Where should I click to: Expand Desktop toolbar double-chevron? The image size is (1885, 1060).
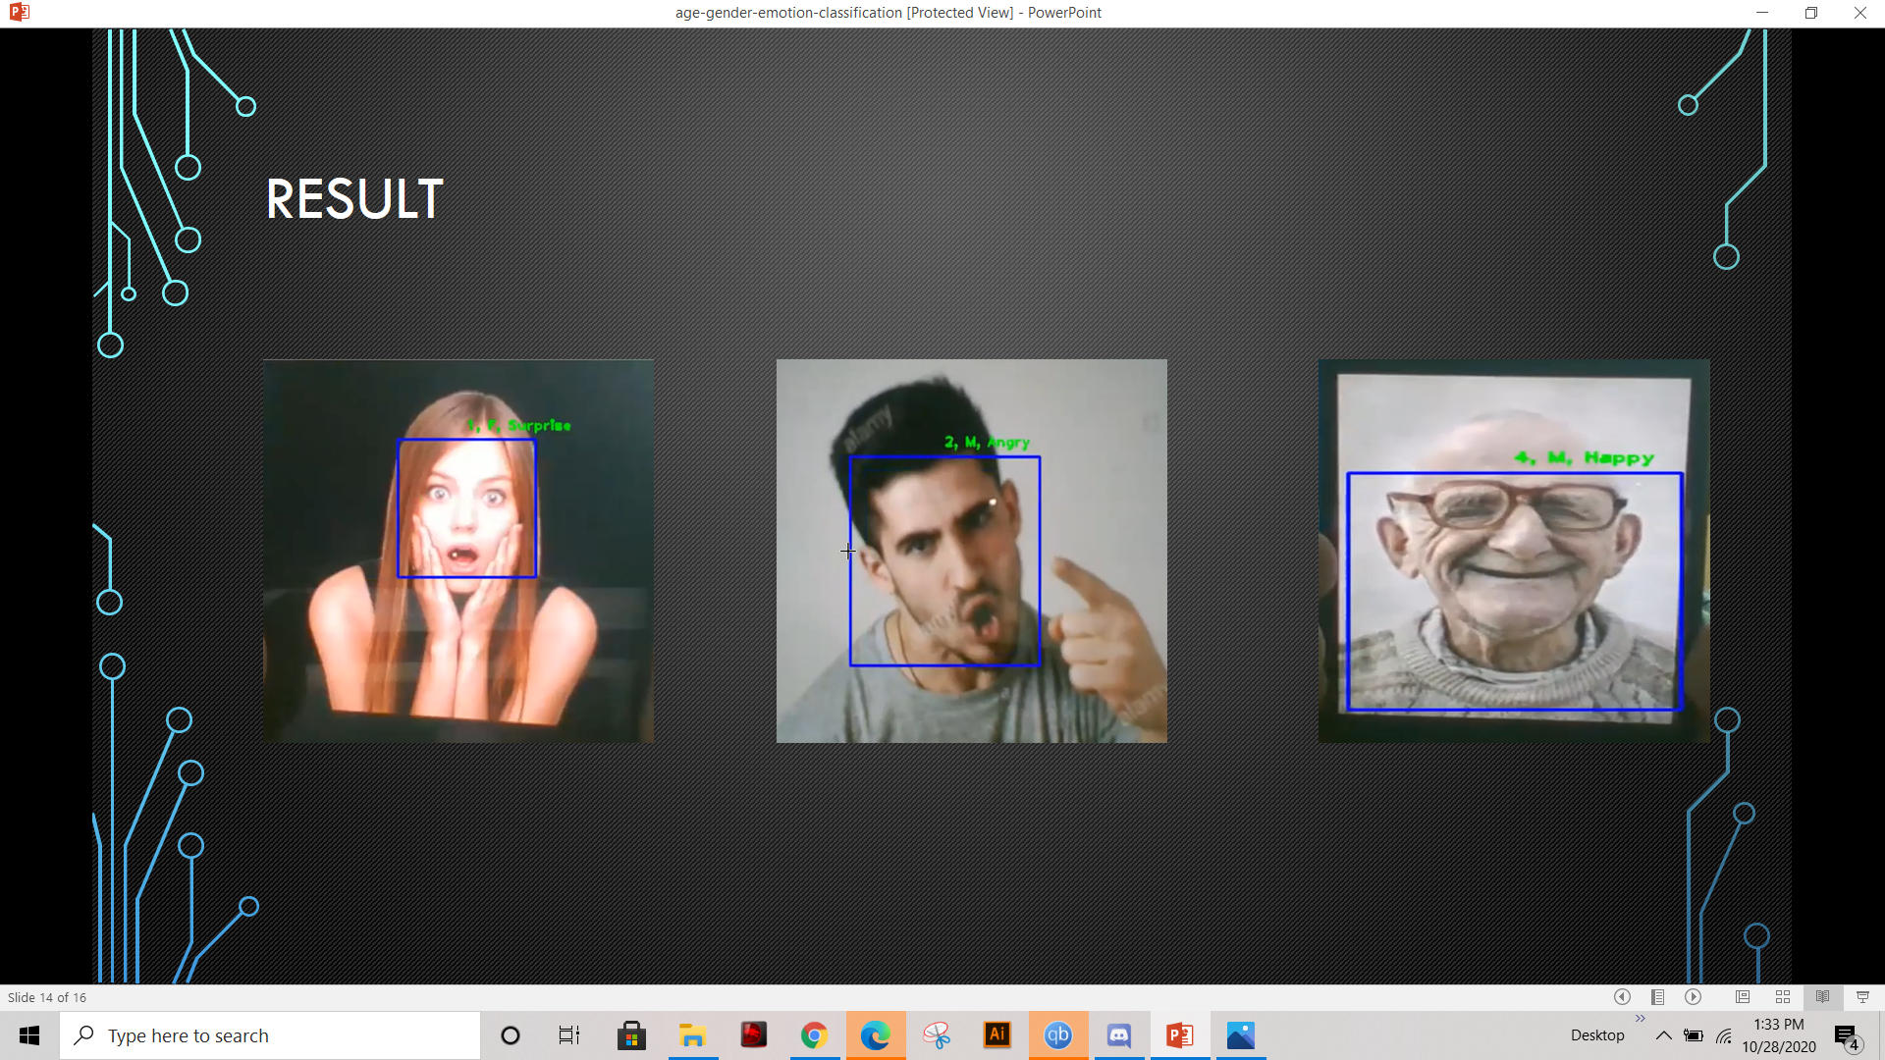click(1640, 1019)
